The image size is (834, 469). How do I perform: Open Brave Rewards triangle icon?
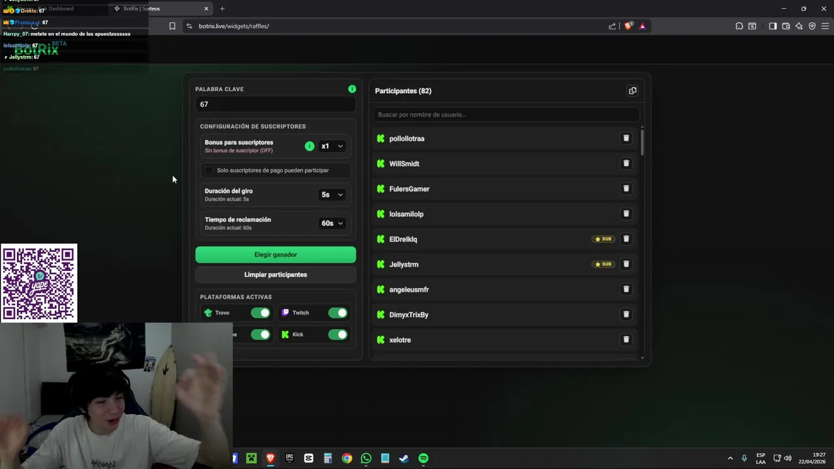[x=642, y=26]
